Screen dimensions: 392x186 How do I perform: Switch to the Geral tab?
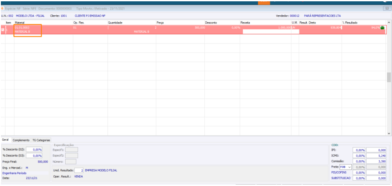pyautogui.click(x=5, y=140)
